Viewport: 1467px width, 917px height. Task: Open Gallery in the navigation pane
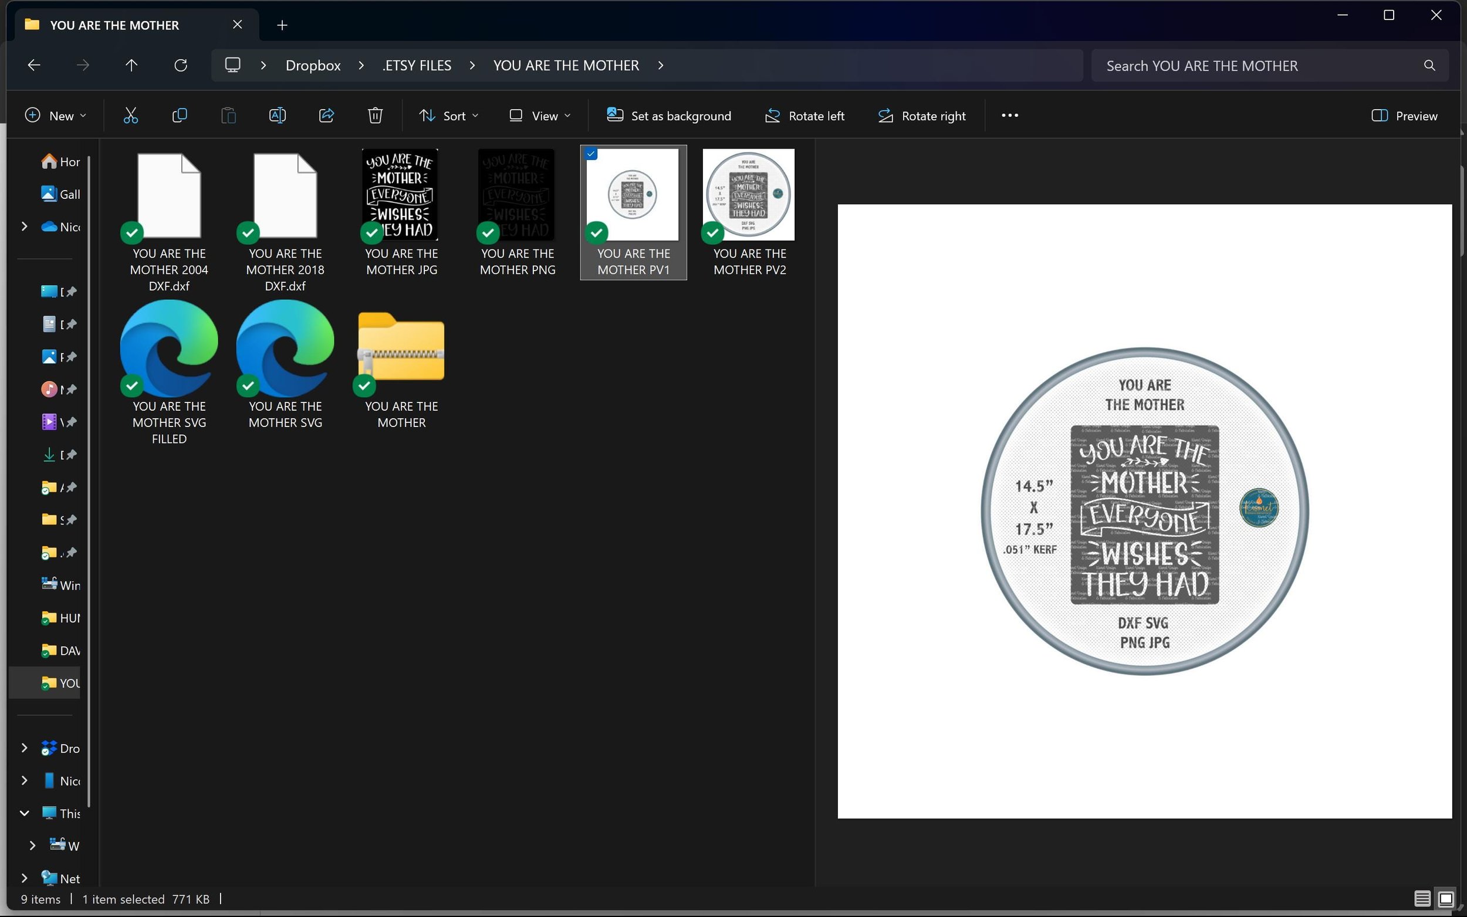pos(60,194)
